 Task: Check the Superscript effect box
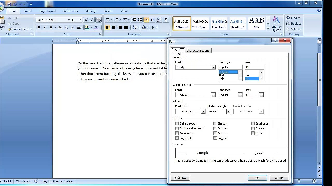click(177, 133)
